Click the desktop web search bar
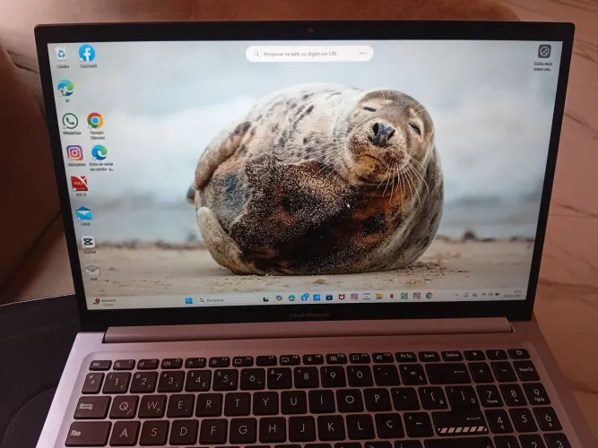This screenshot has width=598, height=448. [x=309, y=54]
